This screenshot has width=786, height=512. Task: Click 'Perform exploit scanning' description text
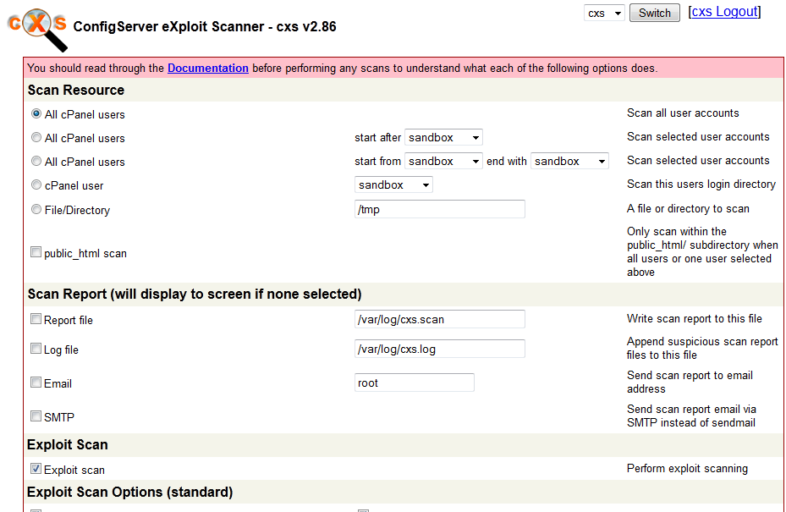coord(687,468)
